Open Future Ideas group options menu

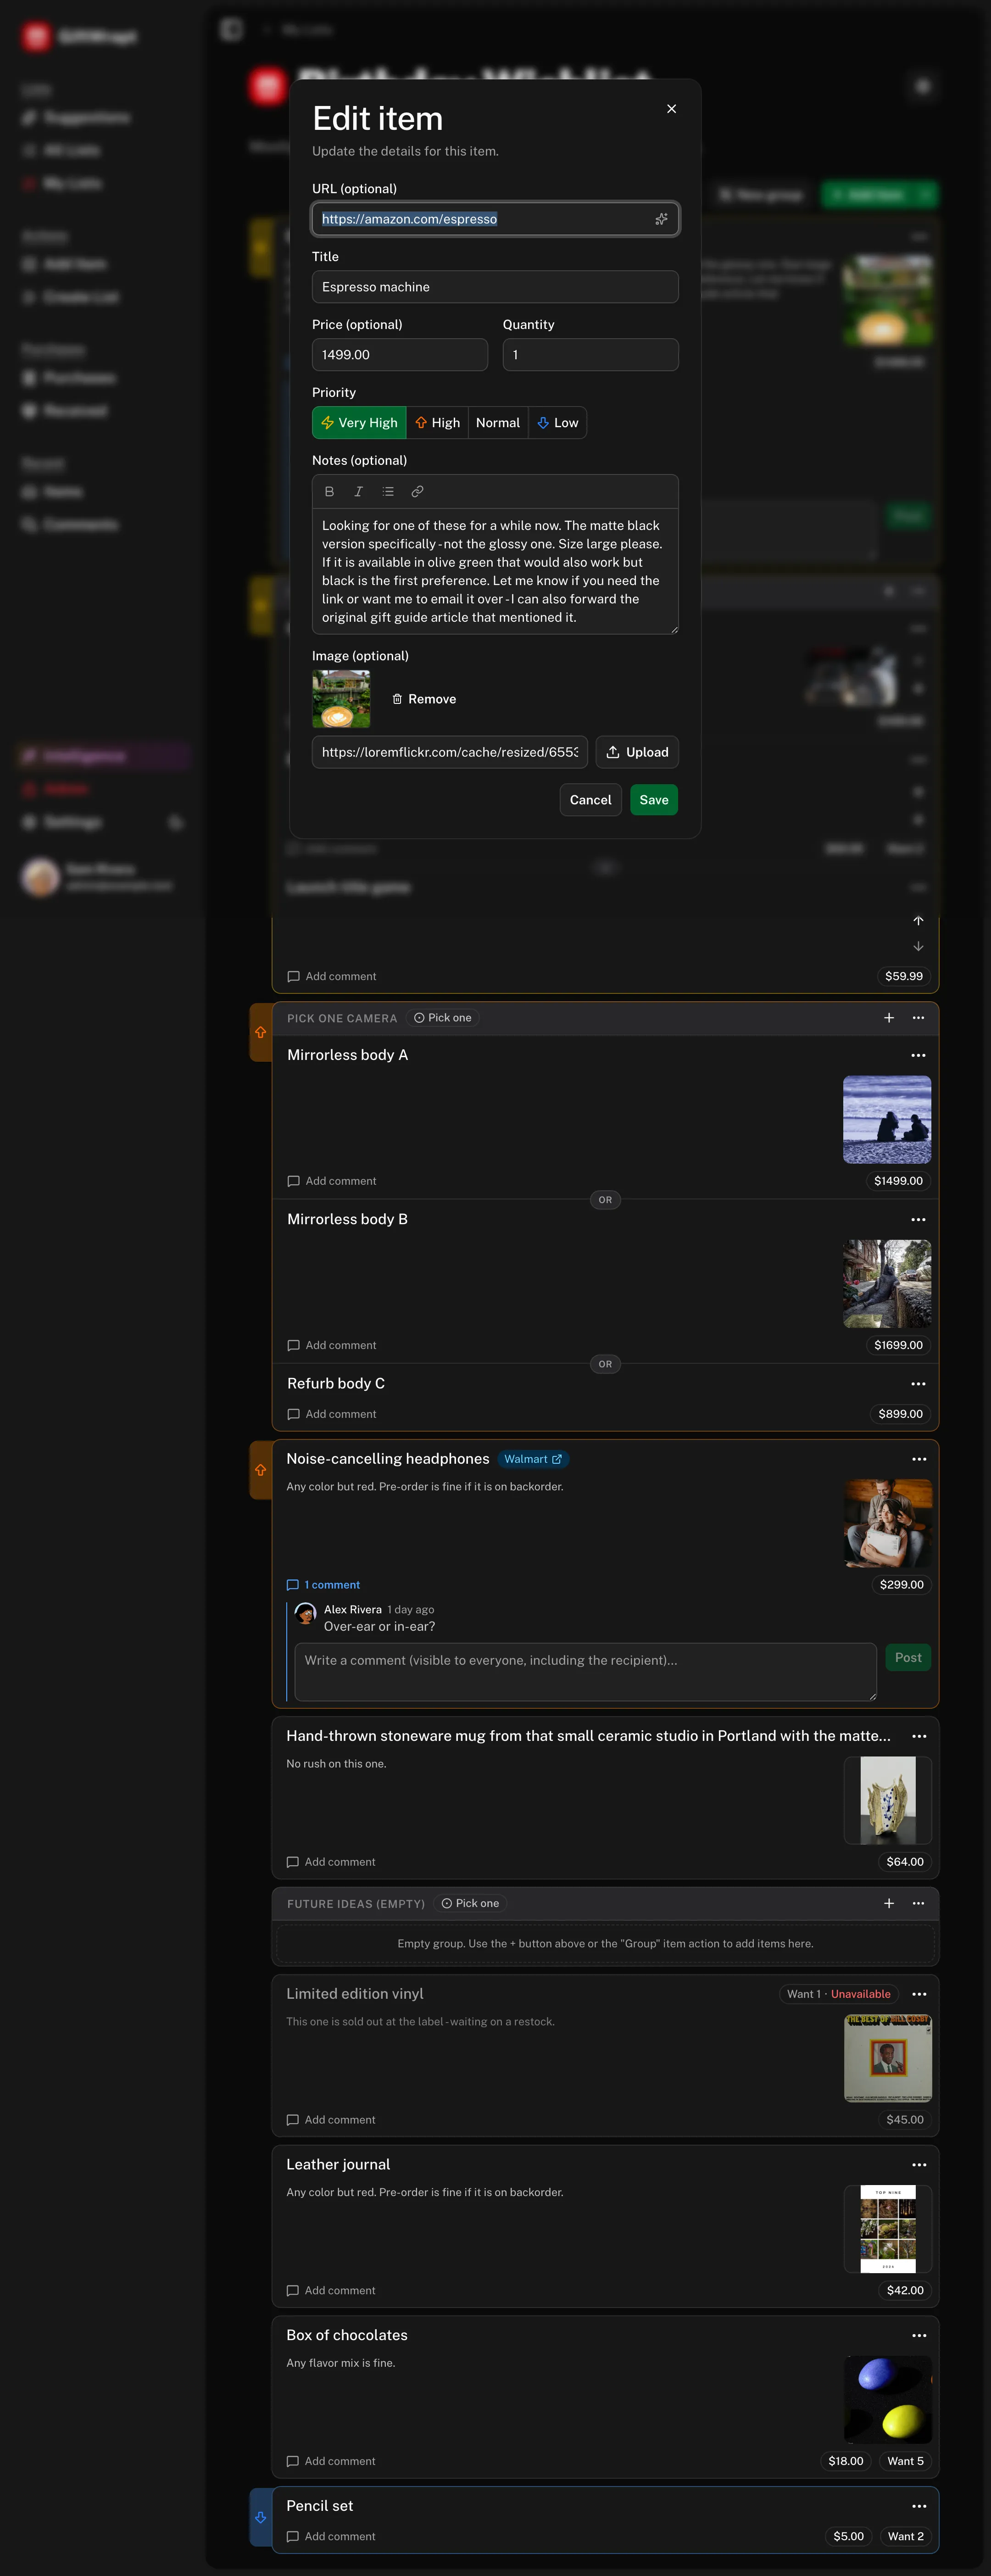point(918,1904)
